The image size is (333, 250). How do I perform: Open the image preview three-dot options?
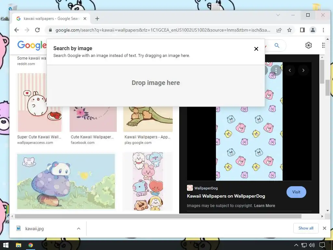click(x=276, y=70)
